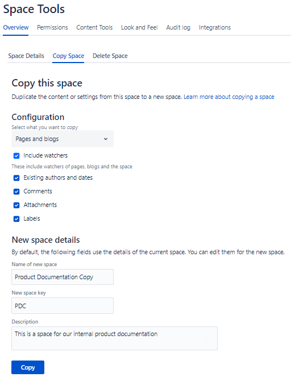Switch to the Permissions tab

tap(52, 27)
